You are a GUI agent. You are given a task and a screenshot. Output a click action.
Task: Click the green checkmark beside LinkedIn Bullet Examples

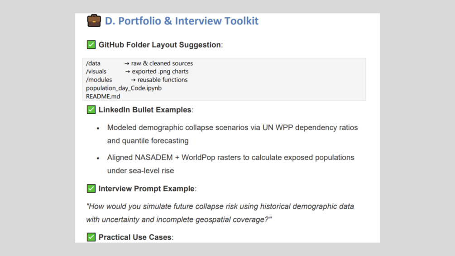coord(91,110)
